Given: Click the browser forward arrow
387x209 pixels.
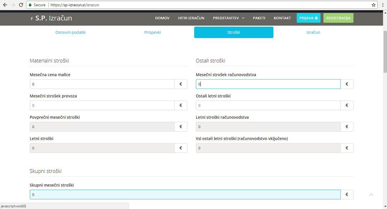Looking at the screenshot, I should tap(13, 5).
